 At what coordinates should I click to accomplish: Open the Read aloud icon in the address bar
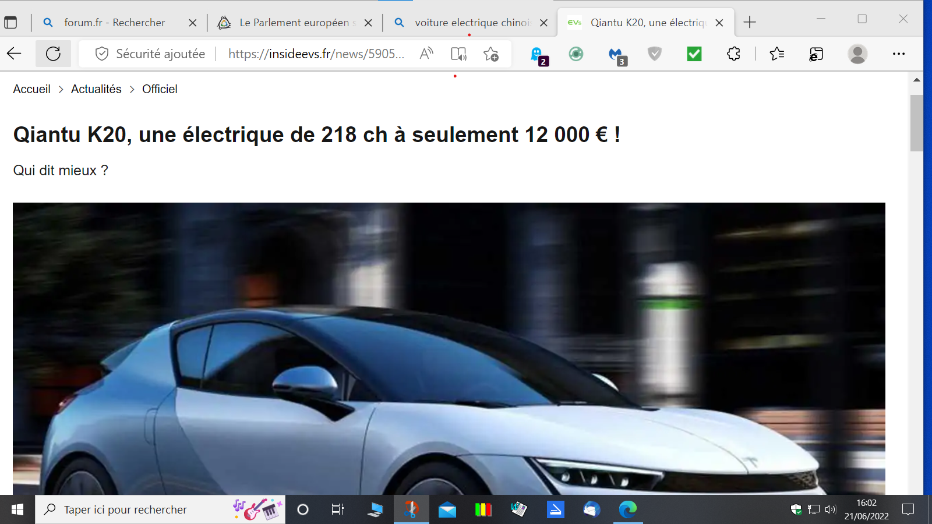tap(426, 54)
